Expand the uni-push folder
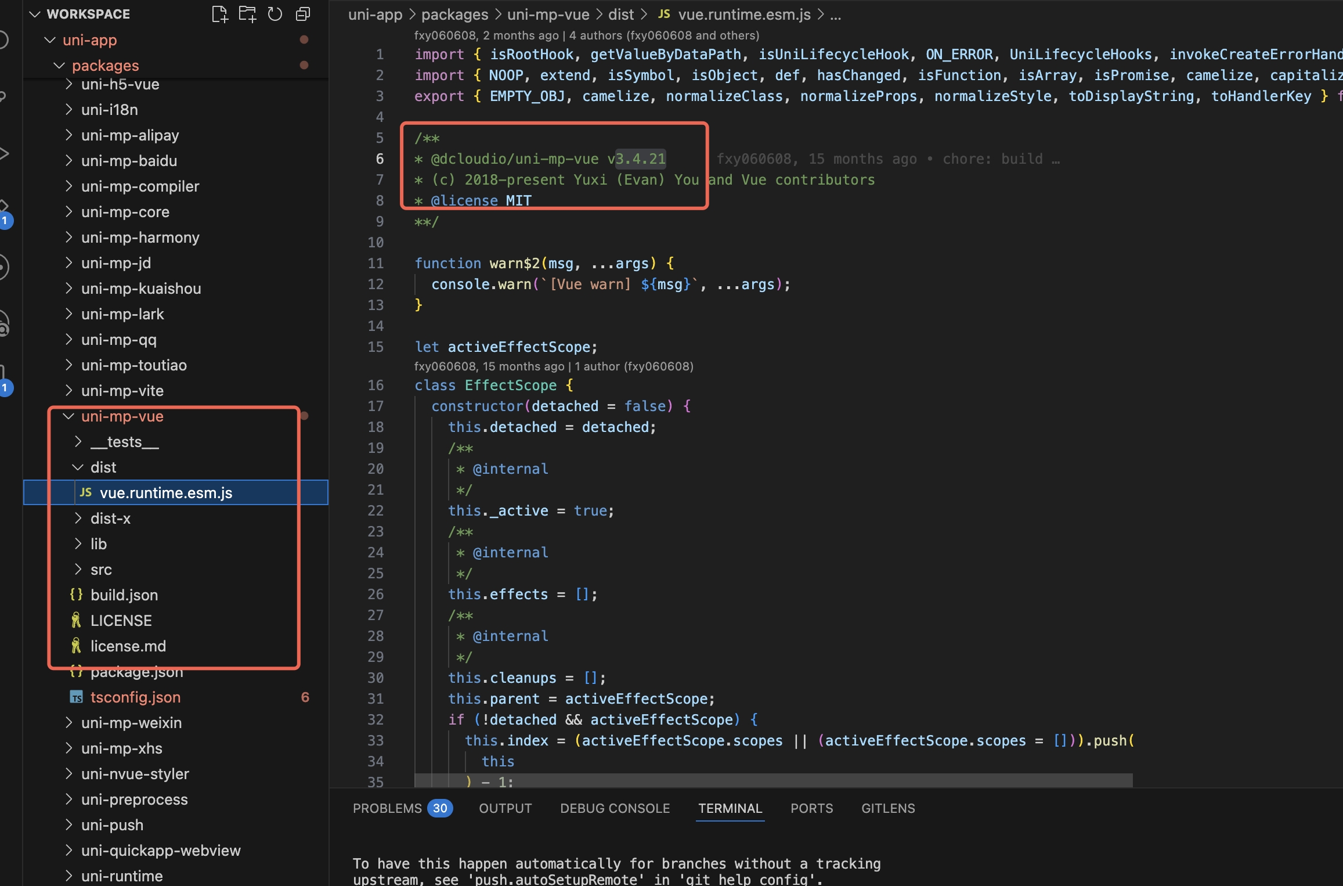 [x=68, y=824]
